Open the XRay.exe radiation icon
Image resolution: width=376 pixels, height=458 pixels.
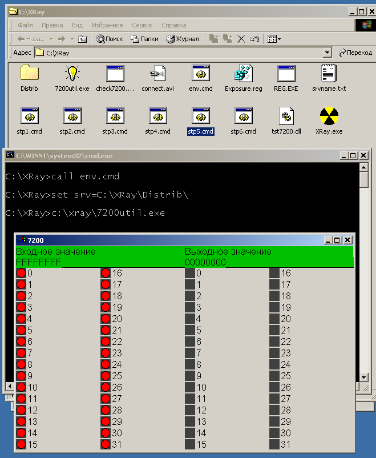(x=329, y=116)
